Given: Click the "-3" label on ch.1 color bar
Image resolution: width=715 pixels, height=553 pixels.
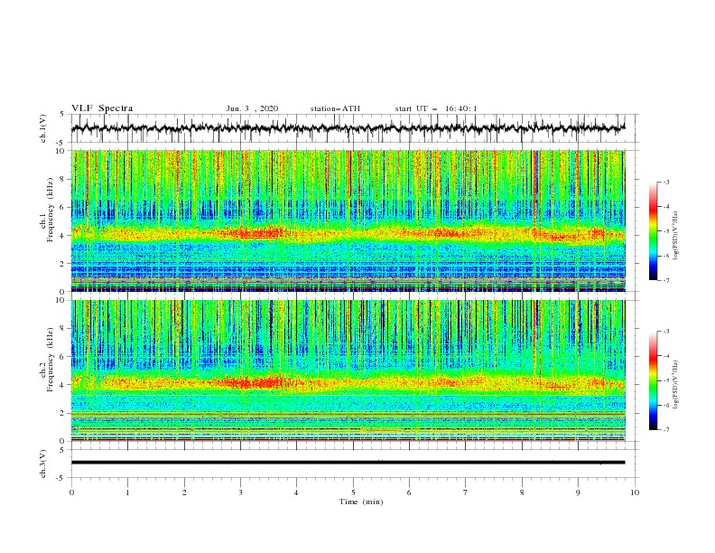Looking at the screenshot, I should (x=665, y=182).
